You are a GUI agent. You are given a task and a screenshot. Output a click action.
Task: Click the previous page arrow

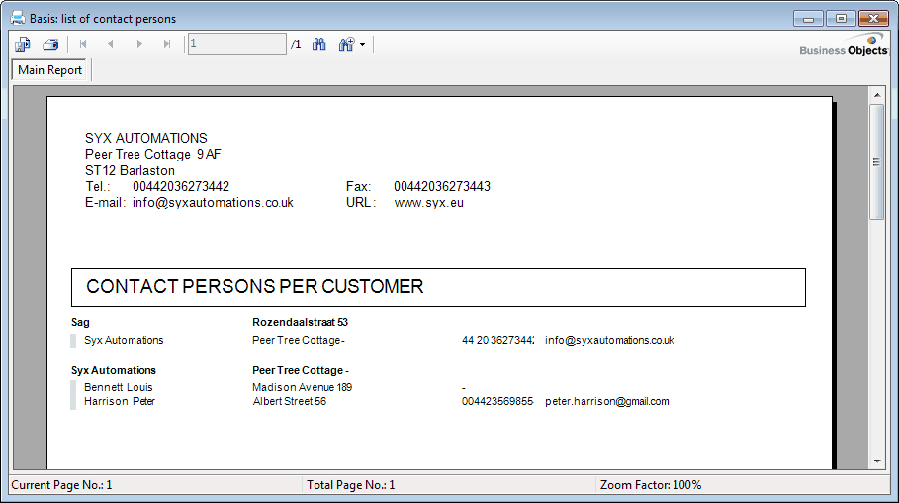click(x=111, y=44)
